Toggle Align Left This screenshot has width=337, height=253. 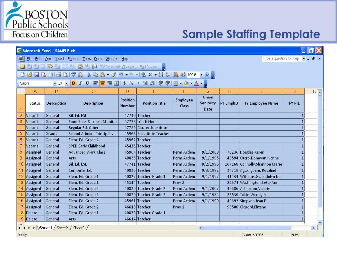click(x=96, y=83)
